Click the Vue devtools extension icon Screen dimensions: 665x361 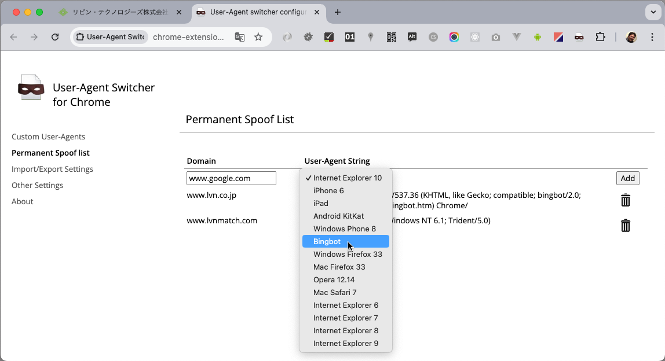pos(516,36)
